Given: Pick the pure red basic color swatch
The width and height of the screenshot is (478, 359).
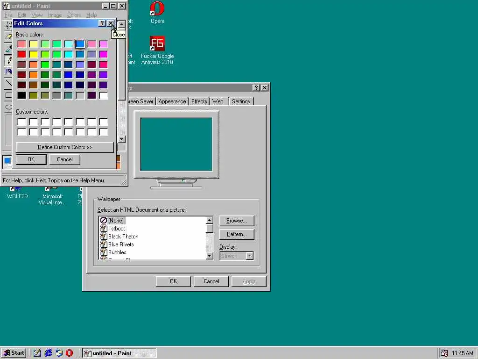Looking at the screenshot, I should click(x=21, y=54).
